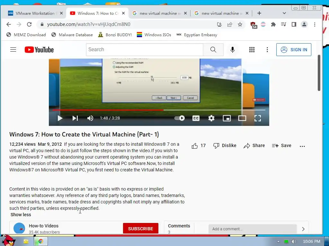This screenshot has width=329, height=246.
Task: Open the pinned taskbar icon beside Chrome
Action: coord(26,242)
